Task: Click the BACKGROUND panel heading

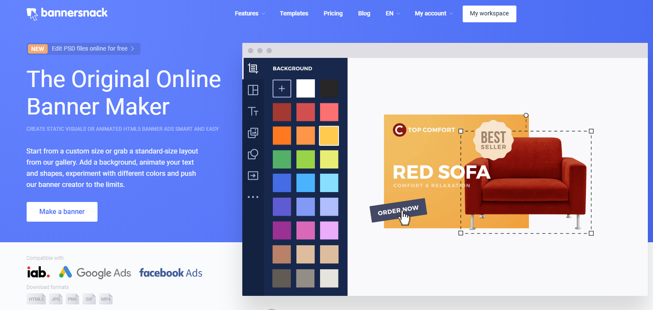Action: pos(293,69)
